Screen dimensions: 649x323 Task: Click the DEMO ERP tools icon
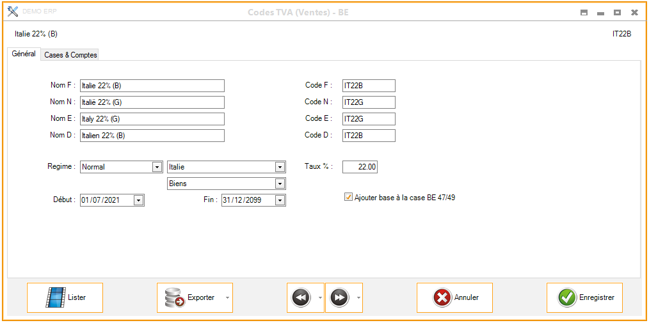point(12,12)
